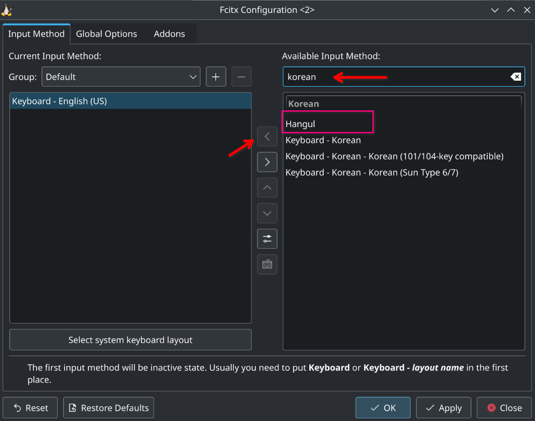Screen dimensions: 535x421
Task: Clear the korean search text
Action: (x=516, y=76)
